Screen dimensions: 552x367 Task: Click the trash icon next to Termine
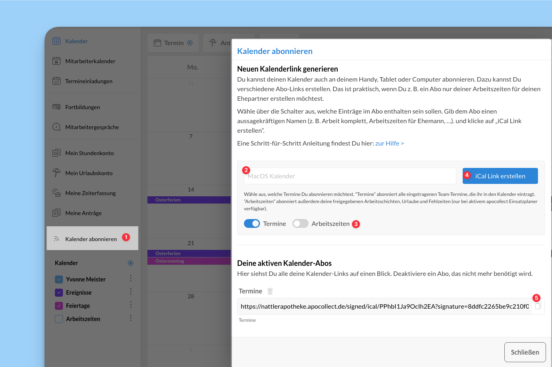point(270,291)
